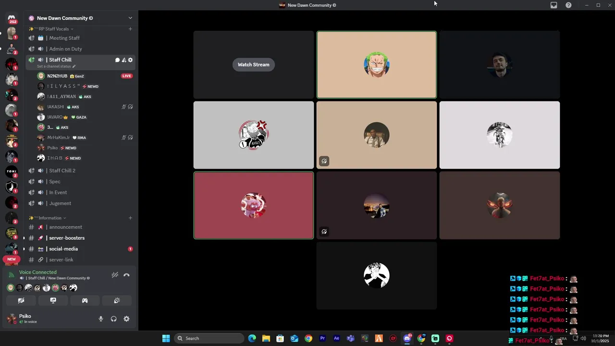The width and height of the screenshot is (615, 346).
Task: Disconnect from the voice call
Action: 126,275
